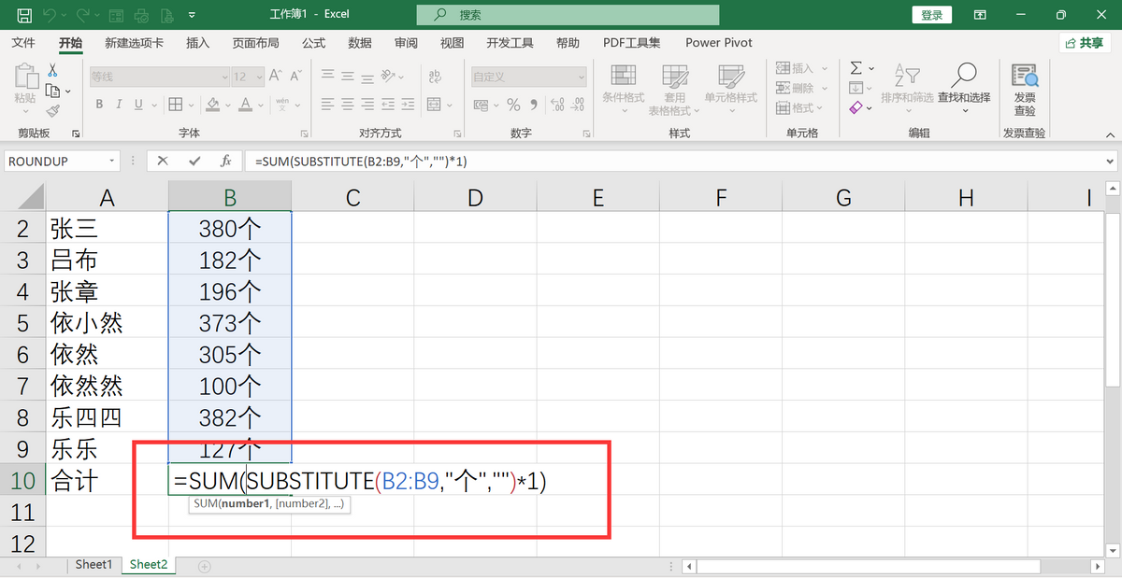The width and height of the screenshot is (1122, 578).
Task: Click Accounting Number Format icon
Action: (x=481, y=104)
